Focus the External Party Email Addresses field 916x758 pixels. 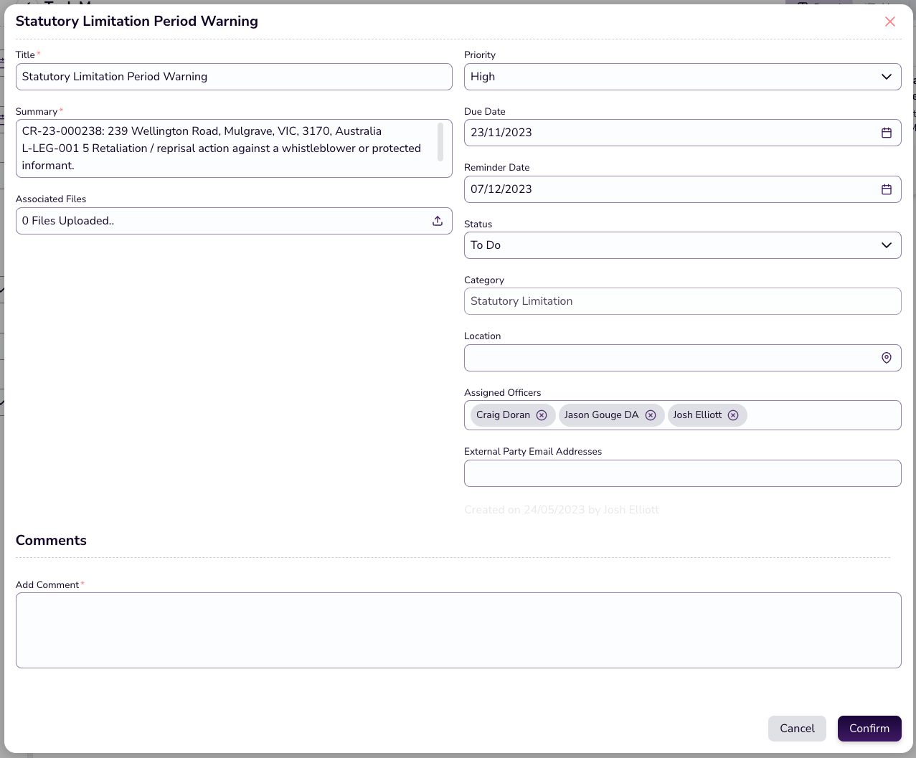coord(681,473)
